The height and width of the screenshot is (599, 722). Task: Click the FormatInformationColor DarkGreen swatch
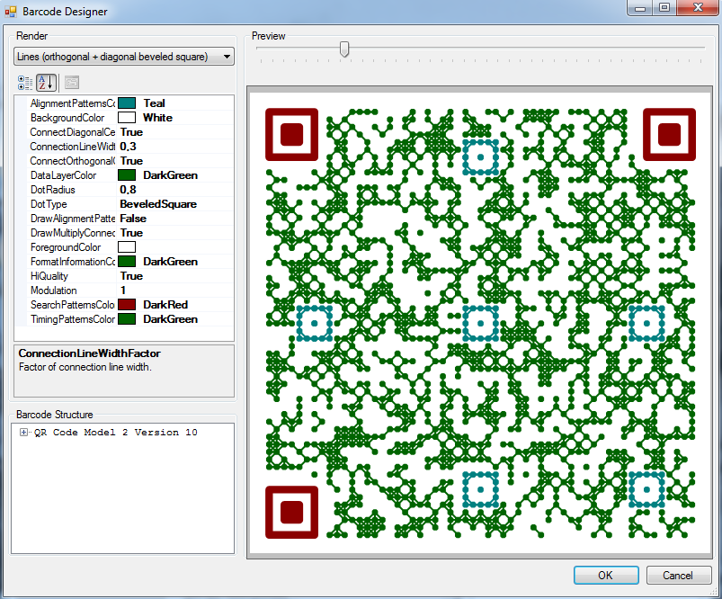127,261
